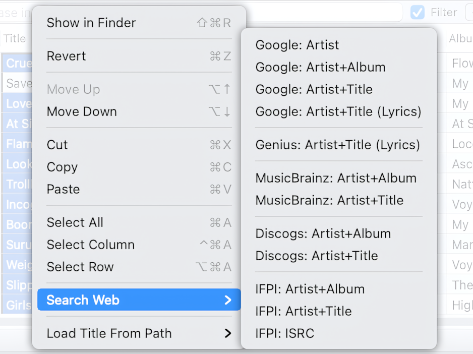Choose Select All menu item
This screenshot has height=354, width=473.
[x=75, y=222]
